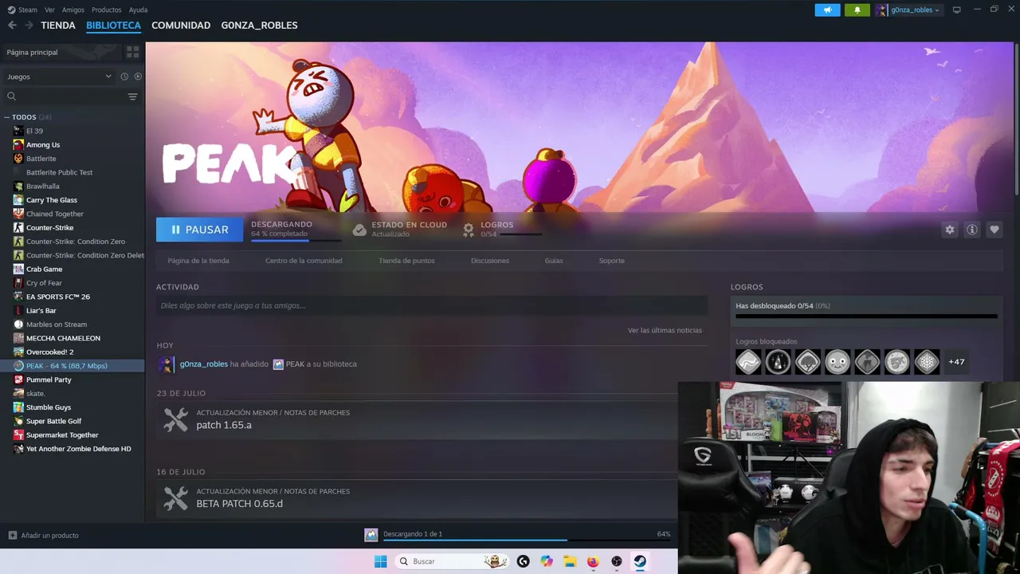Select the Crab Game icon in library
Image resolution: width=1020 pixels, height=574 pixels.
click(18, 269)
